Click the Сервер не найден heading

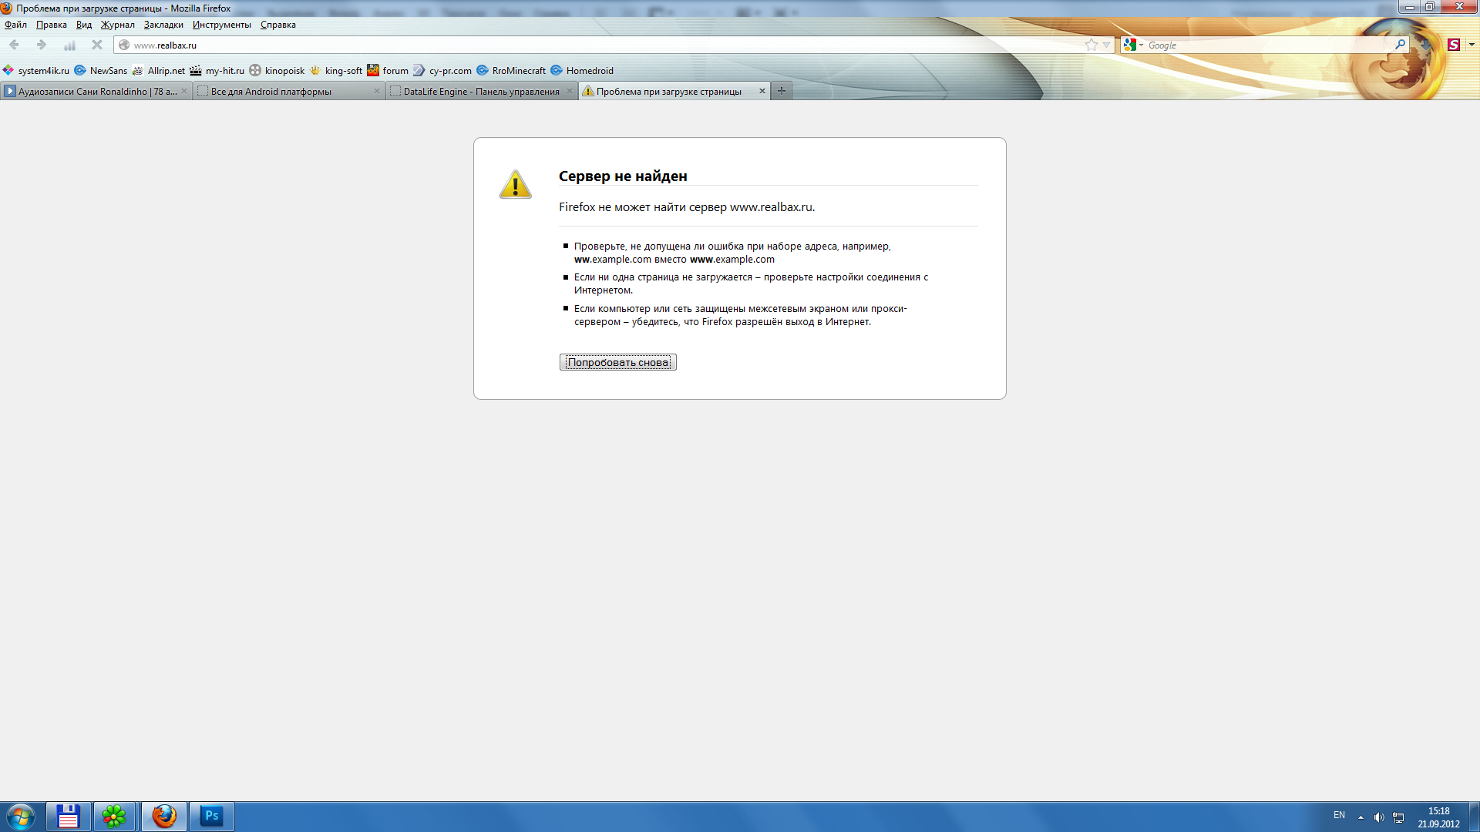pyautogui.click(x=623, y=176)
